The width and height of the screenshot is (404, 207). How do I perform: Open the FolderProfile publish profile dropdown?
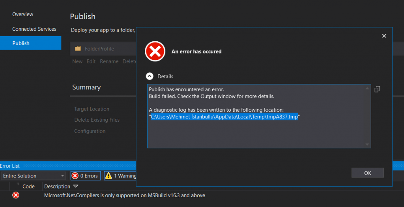103,49
